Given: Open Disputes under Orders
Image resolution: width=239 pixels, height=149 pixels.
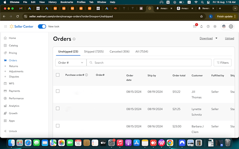Looking at the screenshot, I should (x=14, y=77).
